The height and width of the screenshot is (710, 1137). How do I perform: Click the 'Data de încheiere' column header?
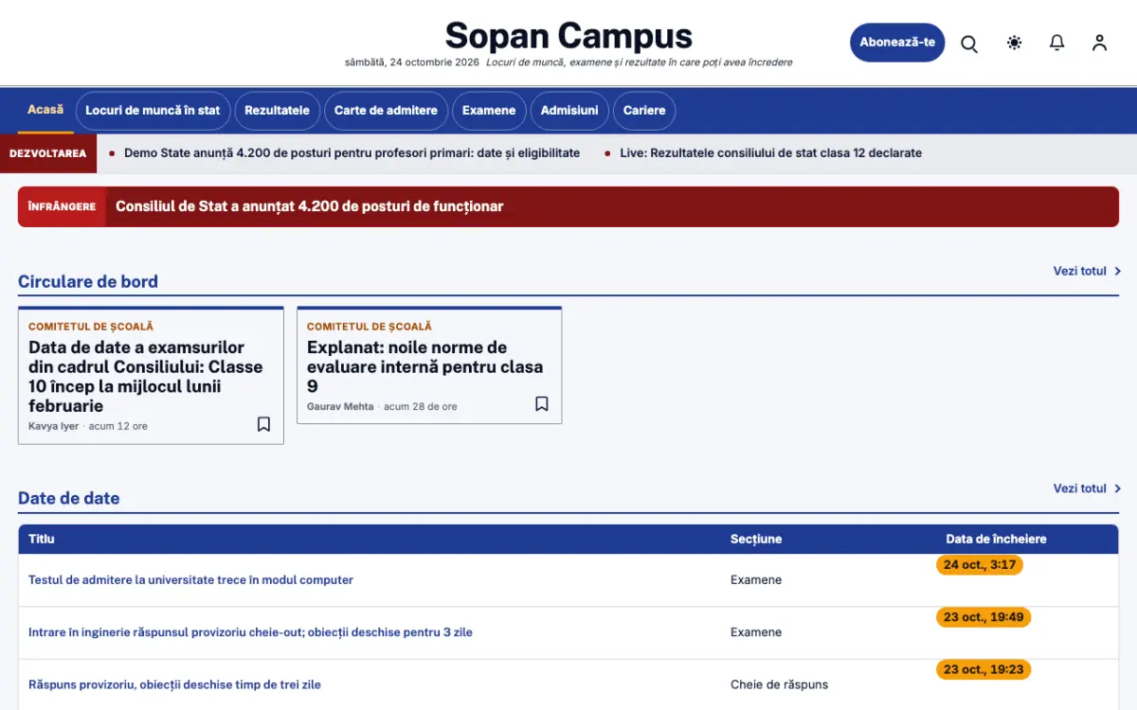pos(996,540)
